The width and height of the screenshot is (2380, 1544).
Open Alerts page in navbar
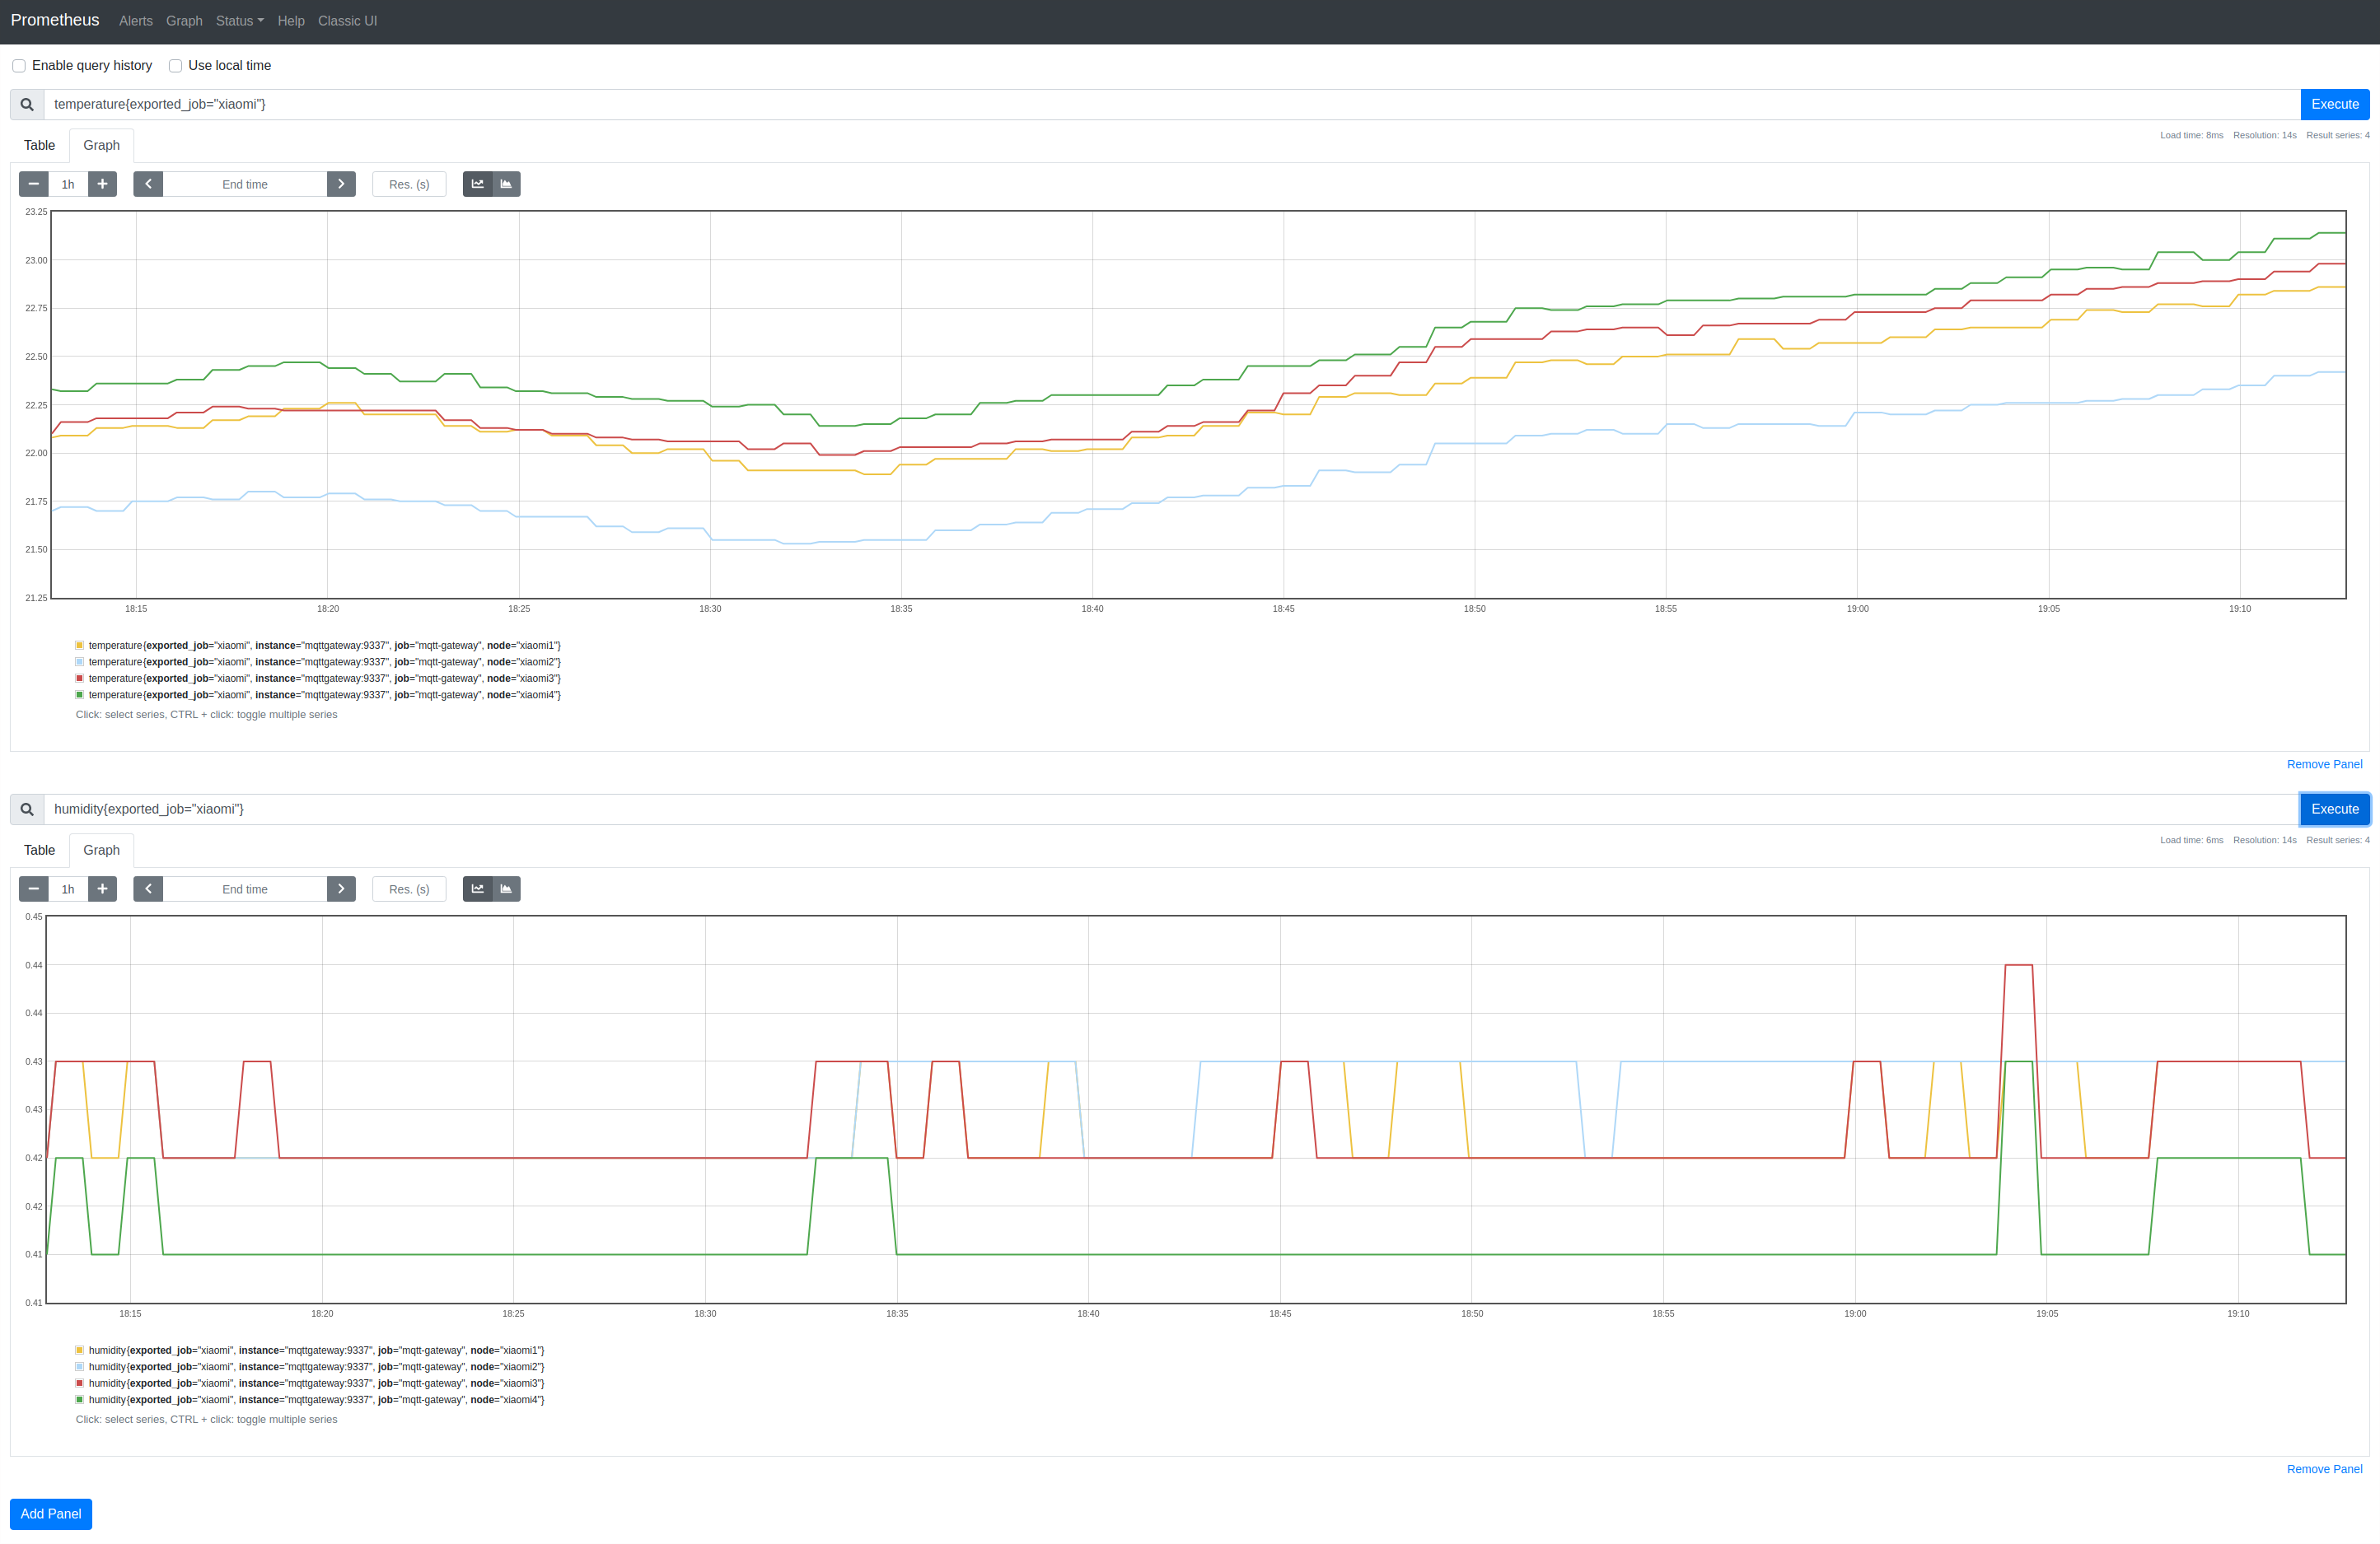point(135,21)
